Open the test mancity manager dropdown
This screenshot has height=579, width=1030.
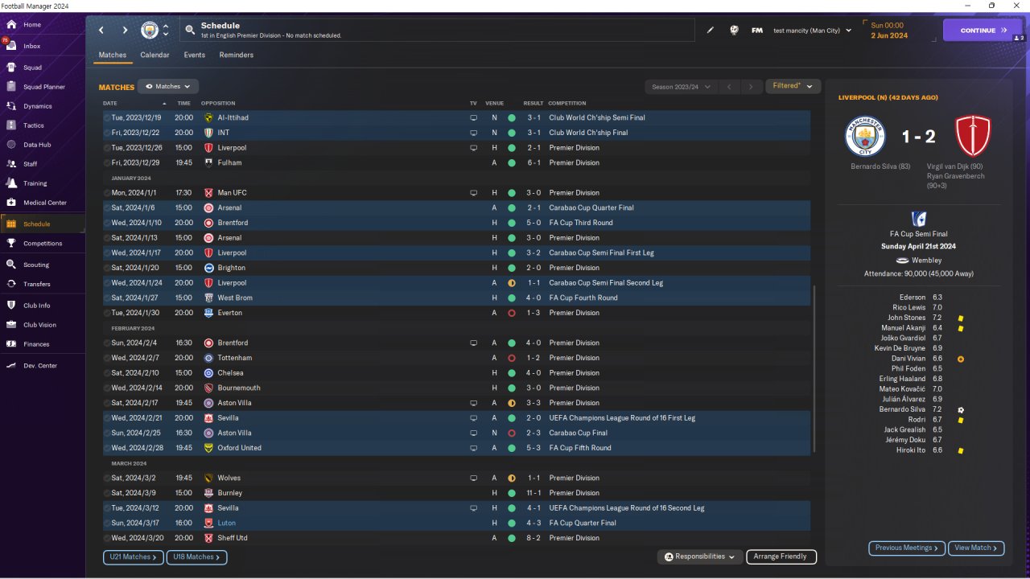[812, 31]
